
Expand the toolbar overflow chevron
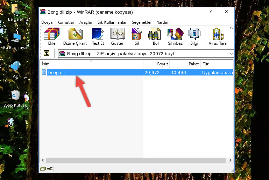[232, 28]
